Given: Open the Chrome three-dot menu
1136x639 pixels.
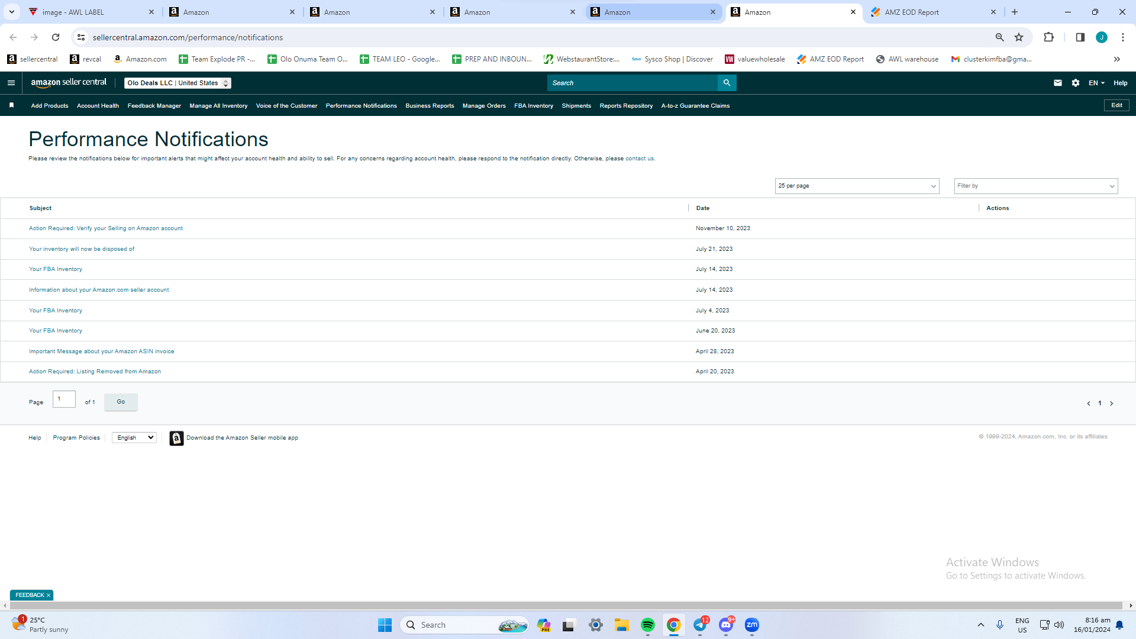Looking at the screenshot, I should (x=1123, y=37).
